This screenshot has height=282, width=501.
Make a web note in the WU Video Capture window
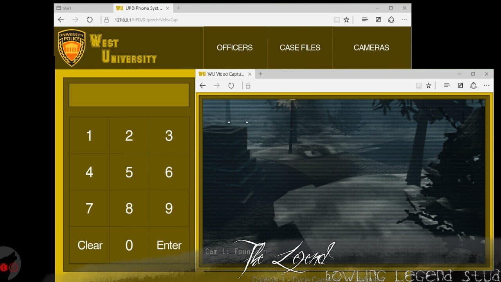pos(460,85)
